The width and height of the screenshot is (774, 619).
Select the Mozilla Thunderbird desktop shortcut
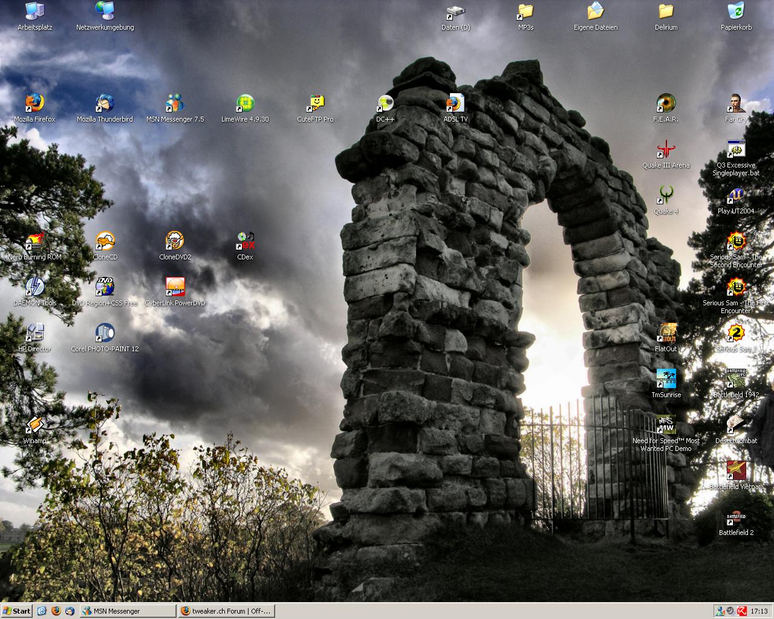(x=105, y=104)
